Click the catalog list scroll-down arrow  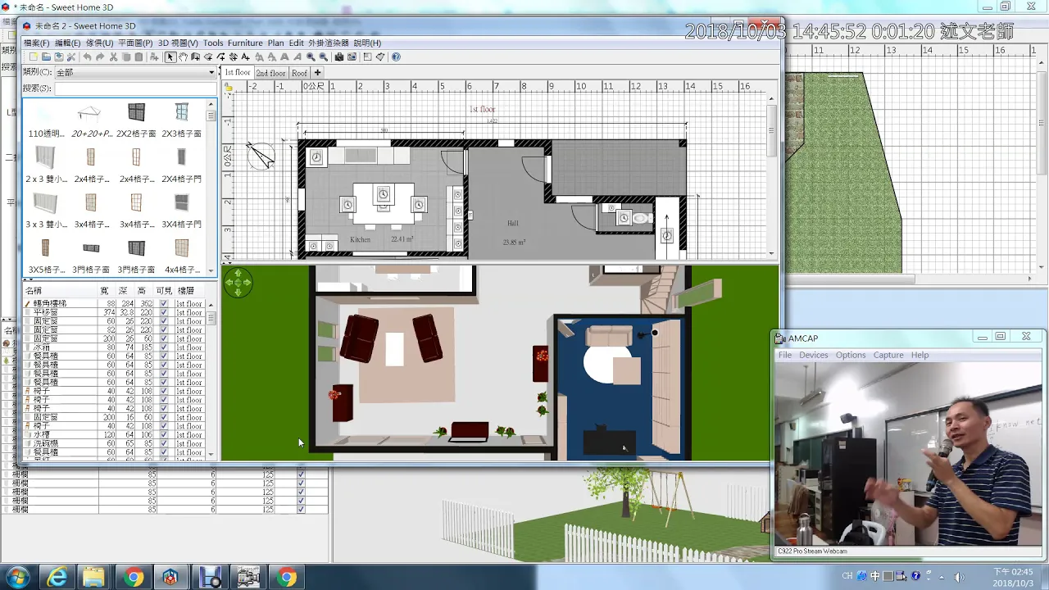pyautogui.click(x=211, y=271)
